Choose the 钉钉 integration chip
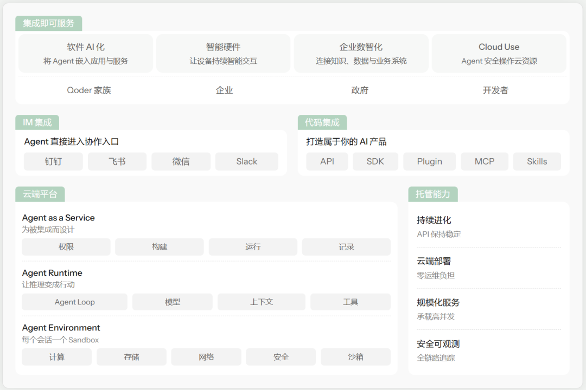The width and height of the screenshot is (586, 390). click(x=53, y=161)
